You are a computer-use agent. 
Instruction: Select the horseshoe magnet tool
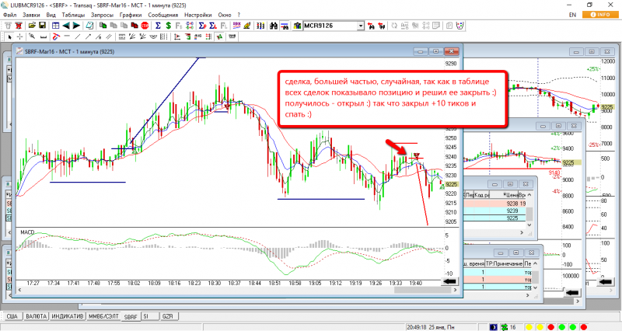point(56,37)
